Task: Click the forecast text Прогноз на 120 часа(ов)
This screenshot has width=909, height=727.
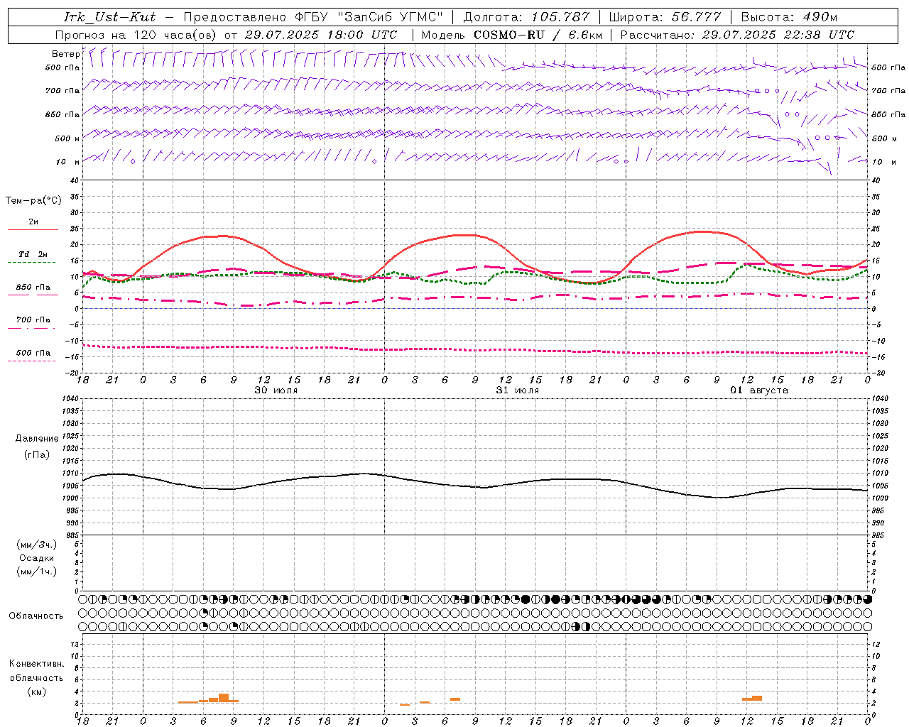Action: coord(136,35)
